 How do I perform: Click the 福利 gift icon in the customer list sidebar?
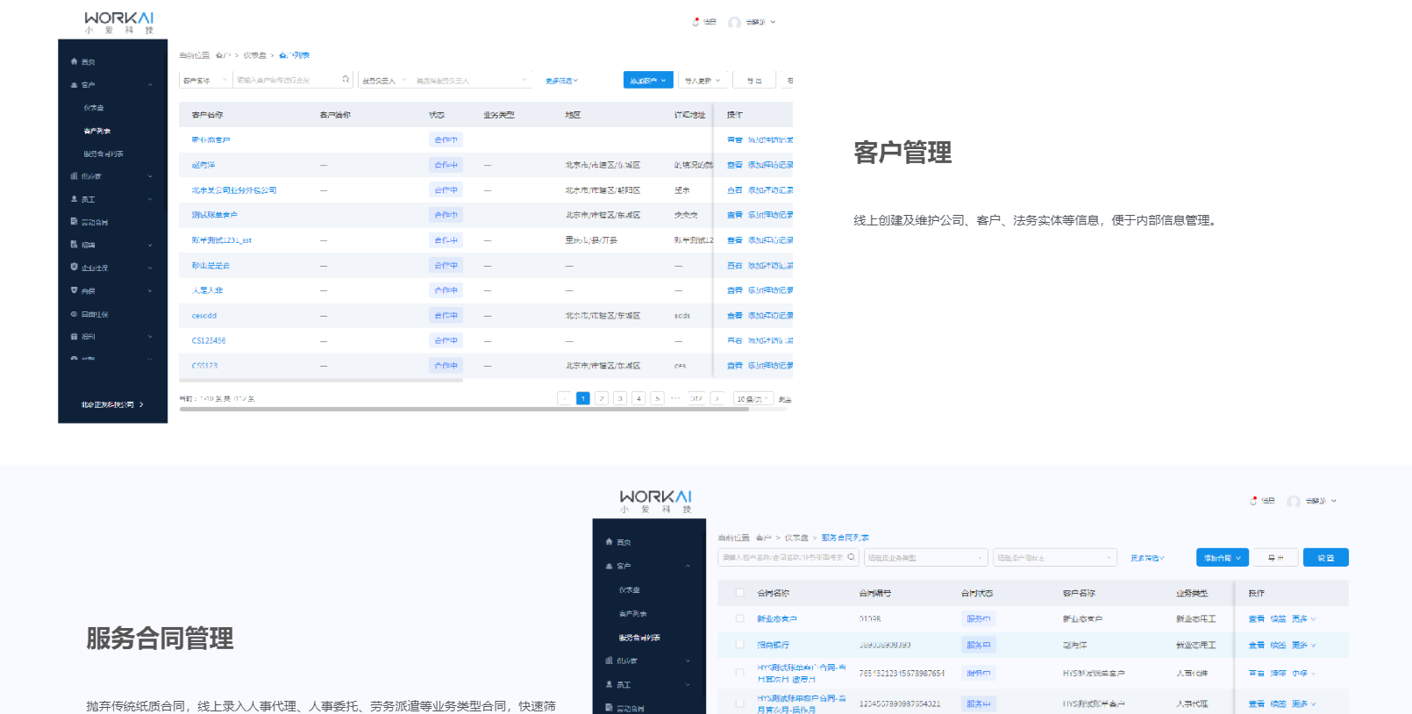[x=74, y=336]
